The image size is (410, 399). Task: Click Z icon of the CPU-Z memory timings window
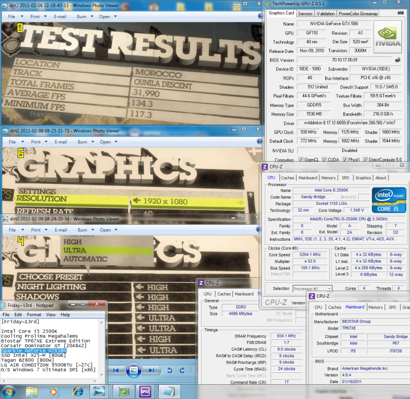pyautogui.click(x=201, y=283)
